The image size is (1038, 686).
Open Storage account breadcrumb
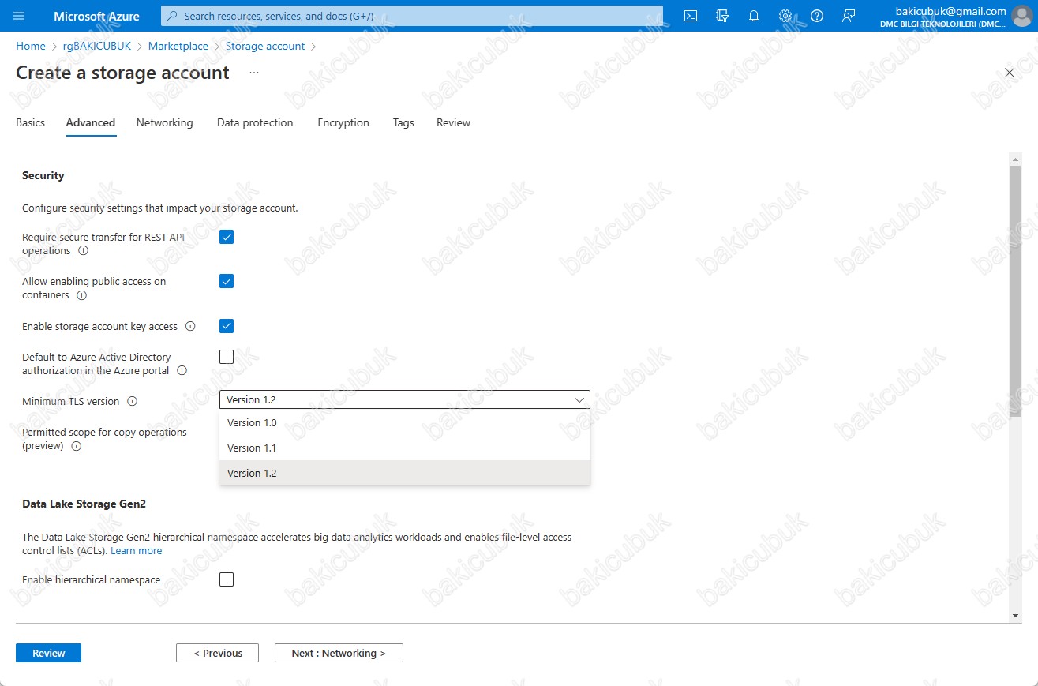(265, 47)
